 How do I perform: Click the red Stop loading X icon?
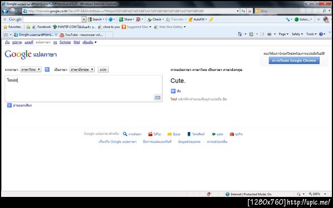(x=250, y=11)
